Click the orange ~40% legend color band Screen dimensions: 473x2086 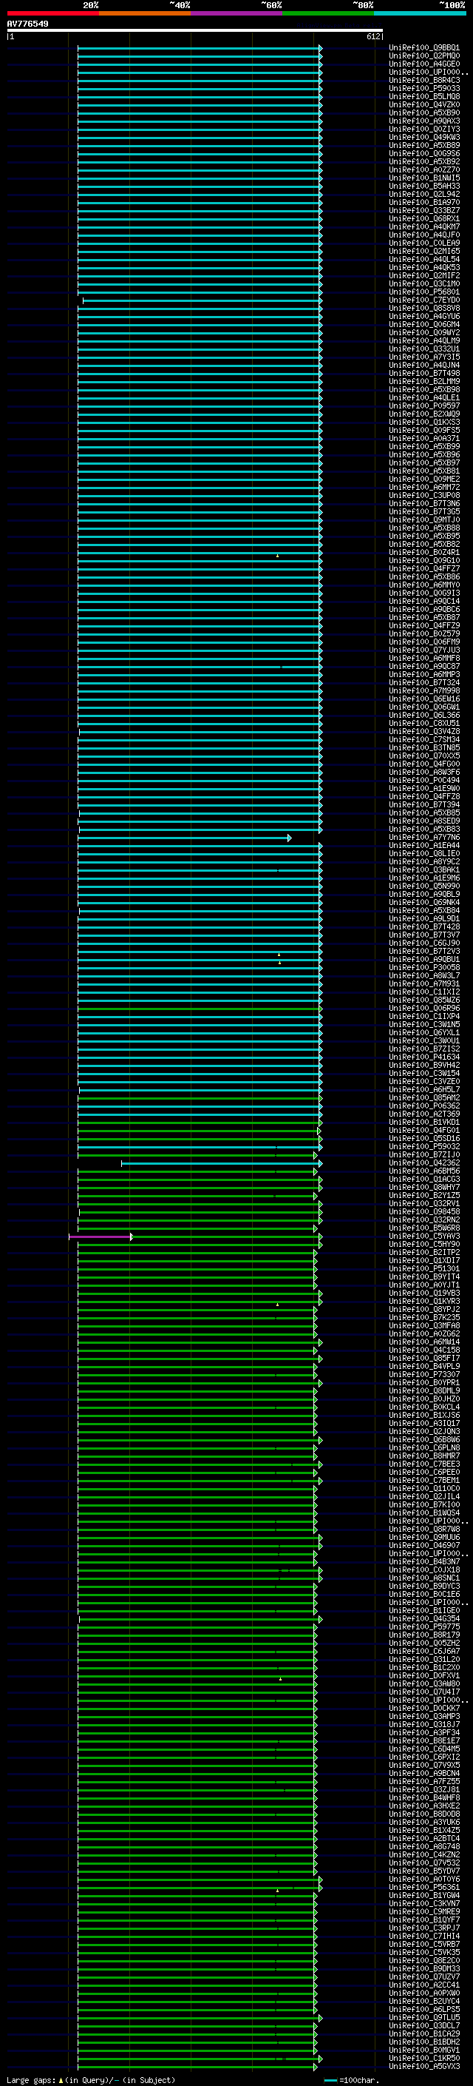(x=145, y=13)
